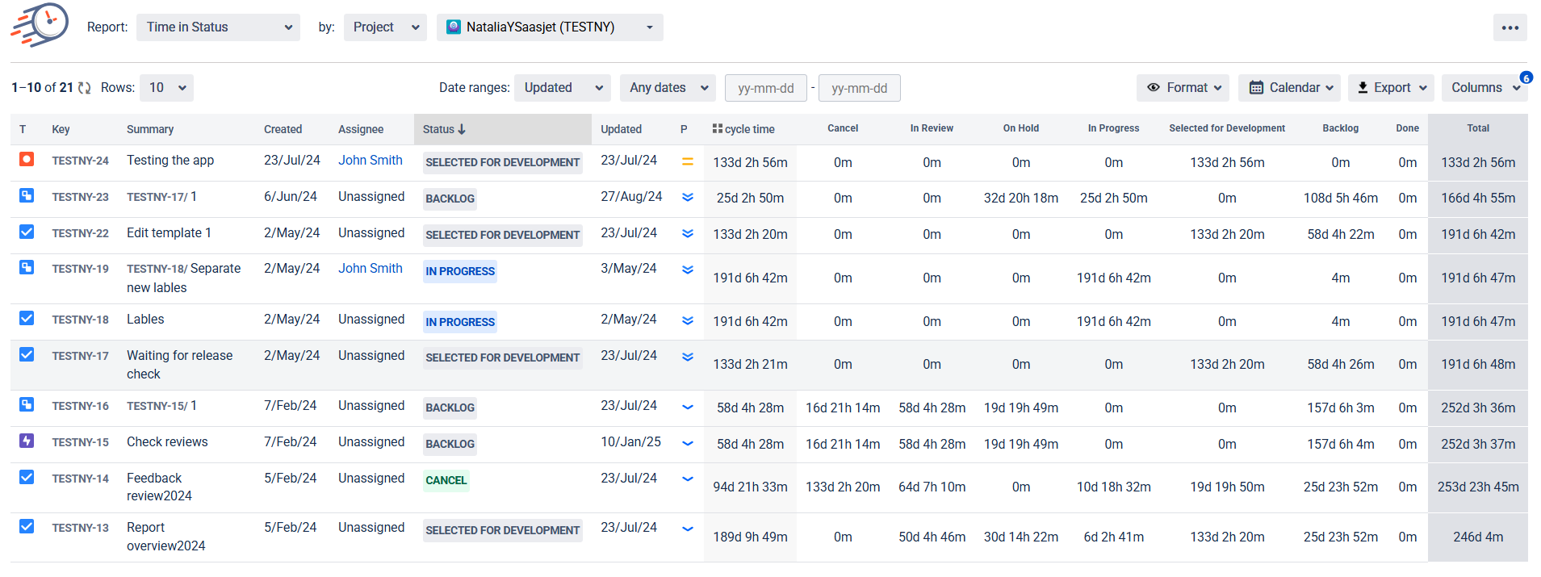This screenshot has width=1541, height=577.
Task: Open the three-dots more options menu
Action: 1510,27
